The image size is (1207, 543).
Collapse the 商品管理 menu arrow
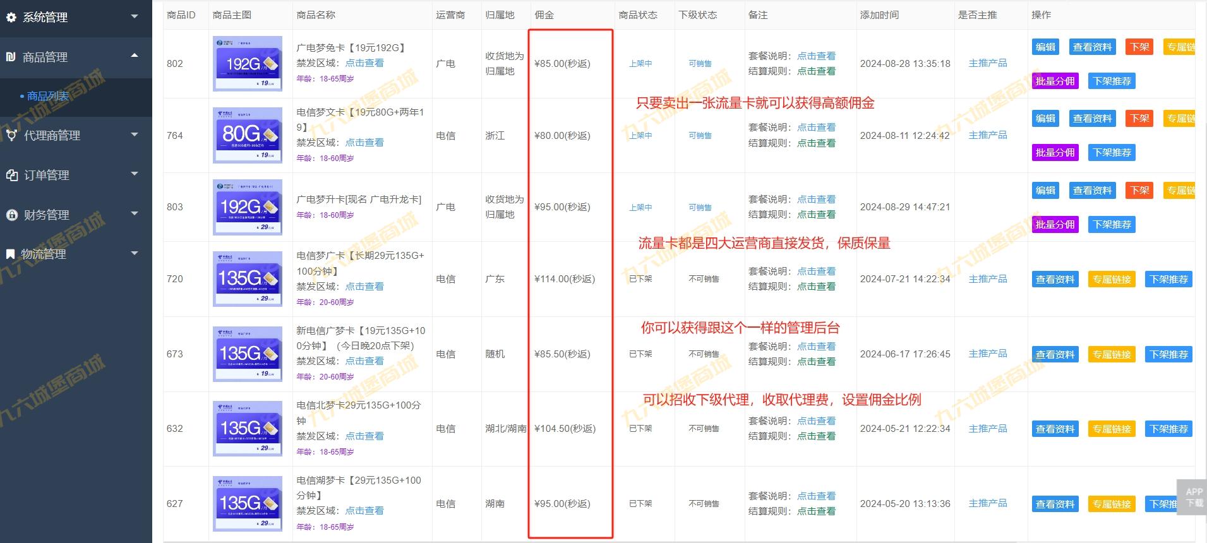tap(134, 56)
